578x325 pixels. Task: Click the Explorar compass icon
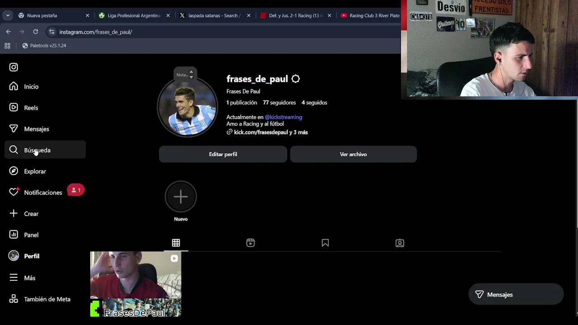point(14,171)
